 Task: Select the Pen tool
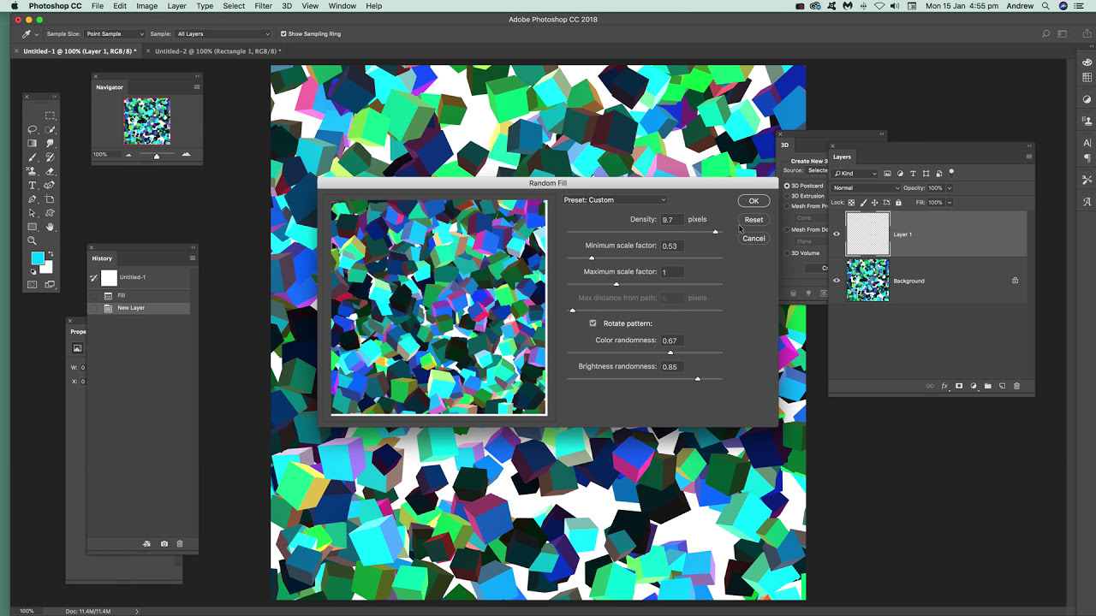[33, 199]
